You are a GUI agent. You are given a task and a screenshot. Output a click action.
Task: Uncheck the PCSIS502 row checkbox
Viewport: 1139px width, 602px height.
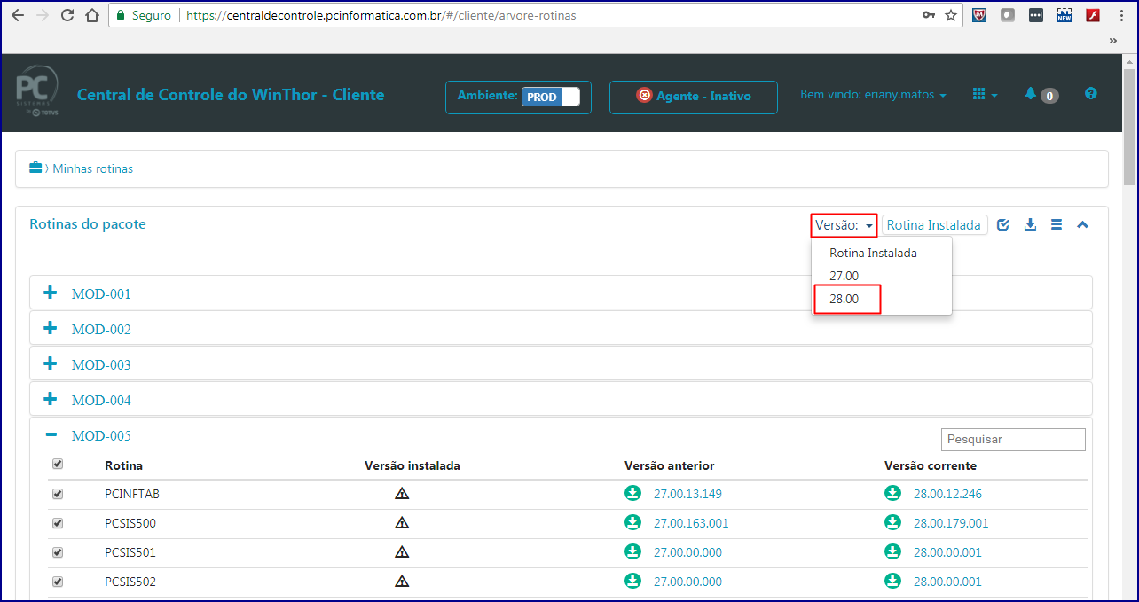coord(58,582)
